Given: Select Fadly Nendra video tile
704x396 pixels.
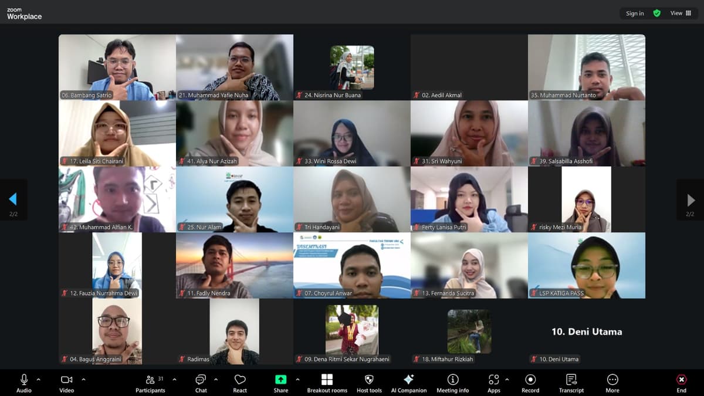Looking at the screenshot, I should click(235, 265).
